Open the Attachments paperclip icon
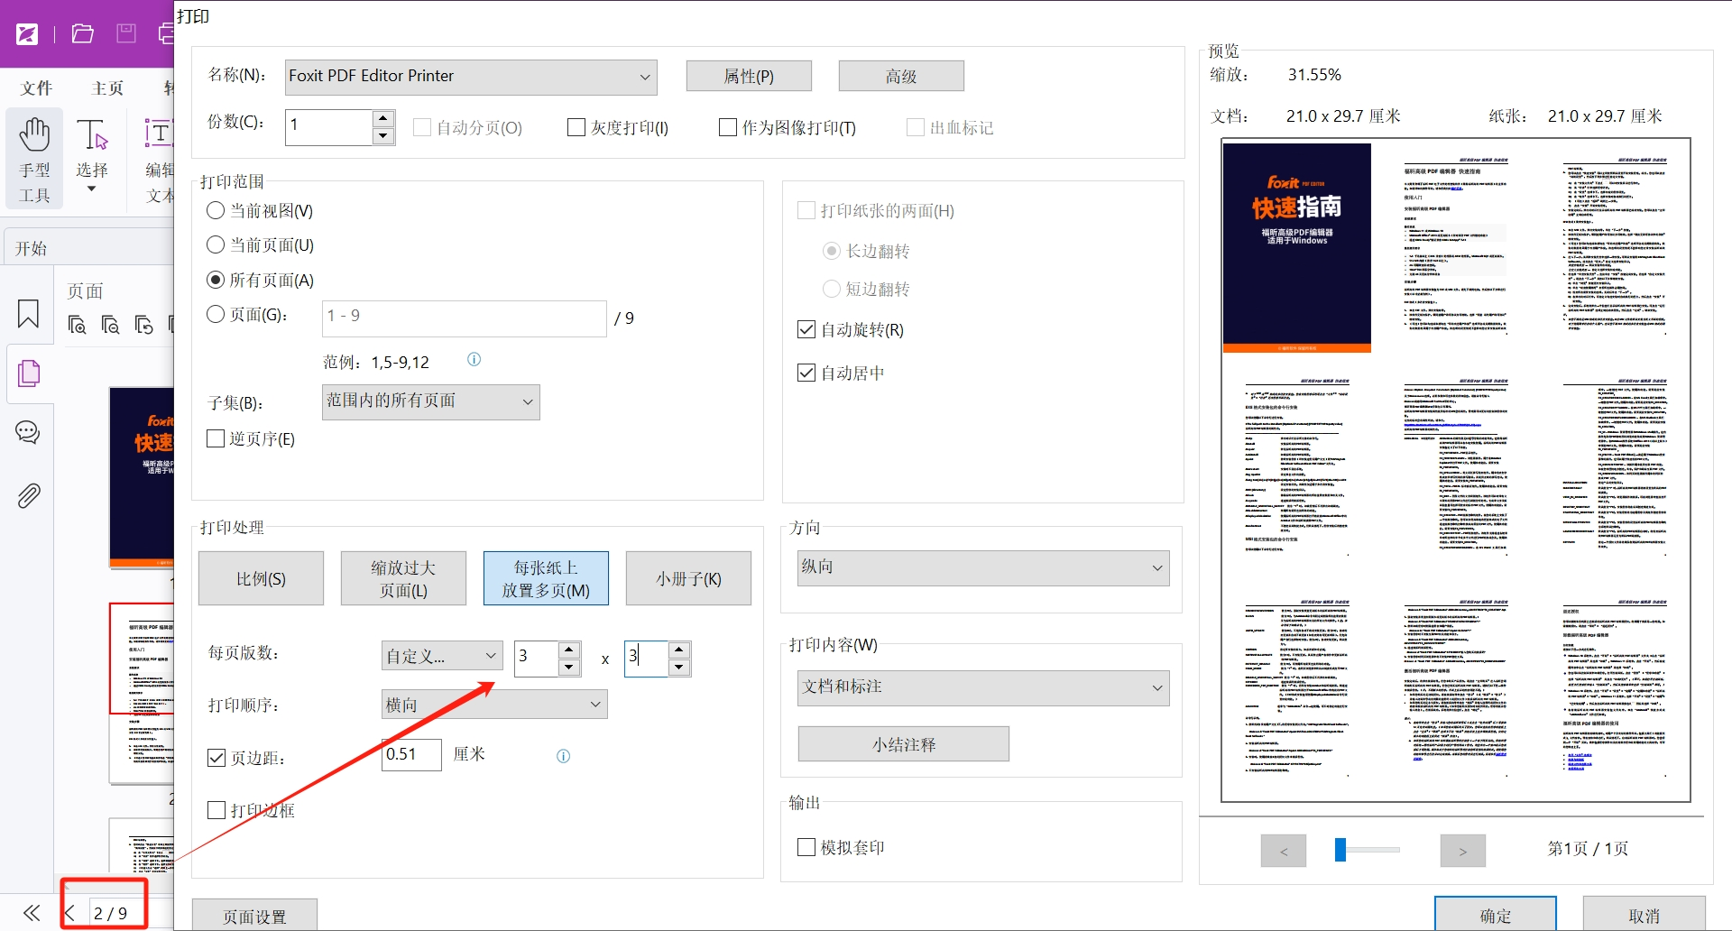 [28, 495]
